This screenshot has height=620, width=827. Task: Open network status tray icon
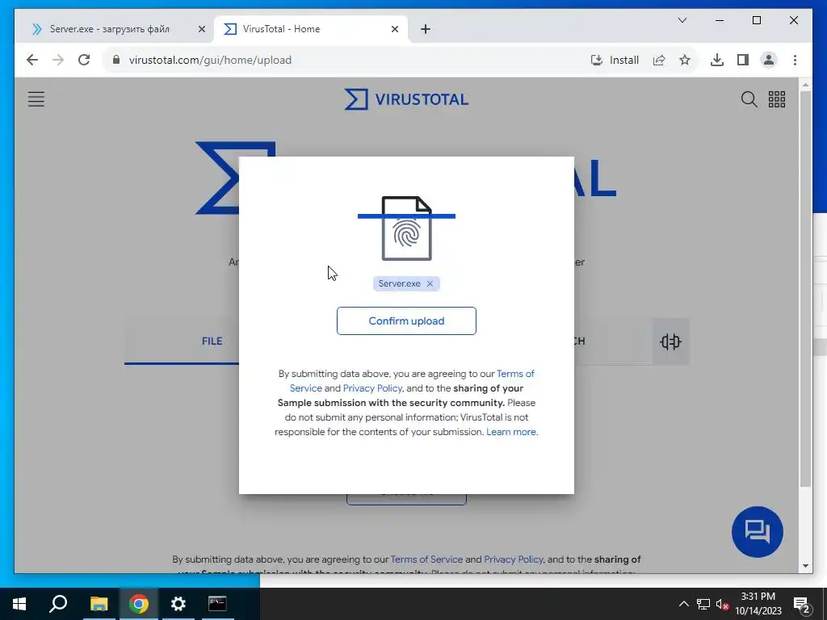coord(703,604)
